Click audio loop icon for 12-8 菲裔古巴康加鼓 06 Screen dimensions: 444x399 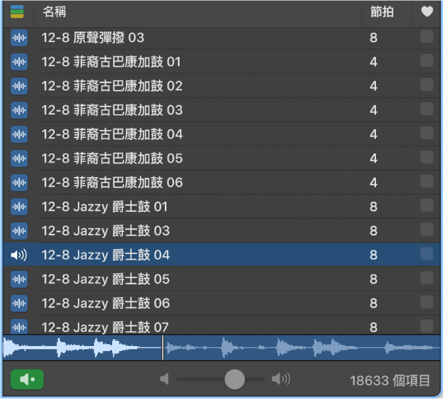pyautogui.click(x=20, y=182)
